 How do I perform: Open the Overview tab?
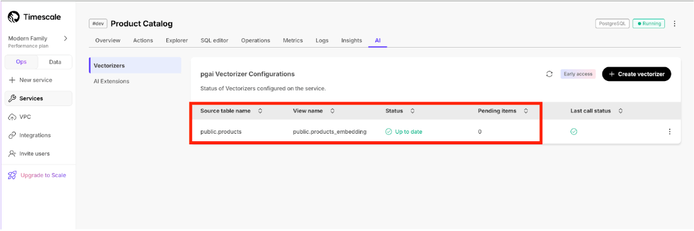tap(108, 41)
